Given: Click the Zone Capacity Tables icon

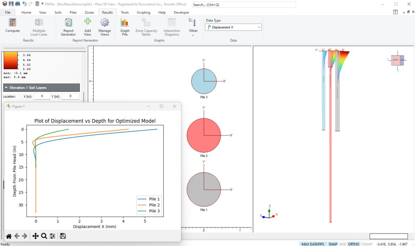Looking at the screenshot, I should [x=146, y=22].
